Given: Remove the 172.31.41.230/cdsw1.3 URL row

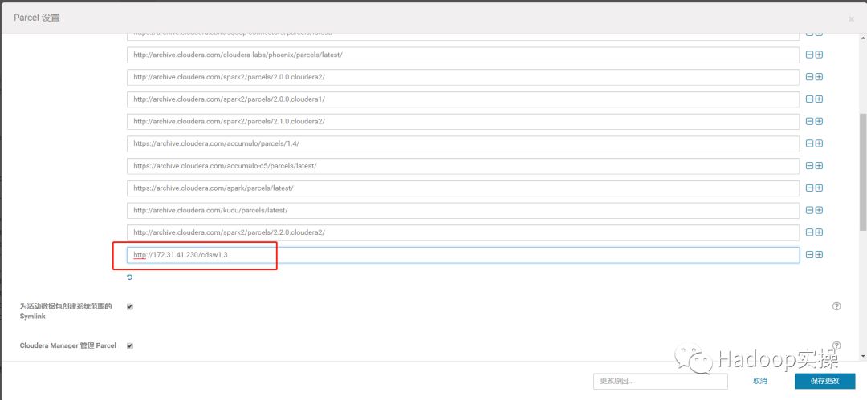Looking at the screenshot, I should (x=809, y=255).
